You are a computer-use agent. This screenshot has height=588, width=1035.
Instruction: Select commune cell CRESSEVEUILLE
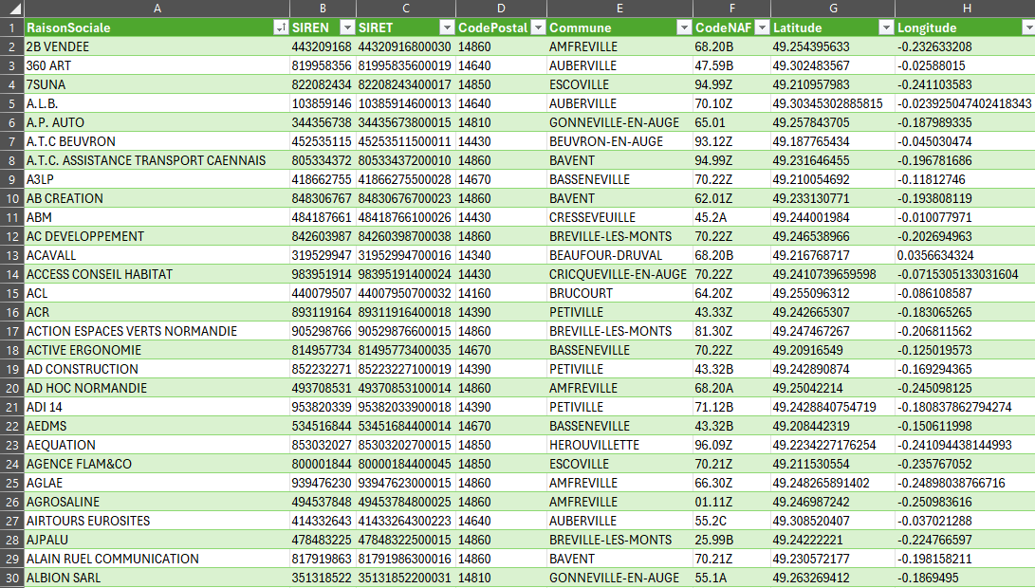(619, 217)
